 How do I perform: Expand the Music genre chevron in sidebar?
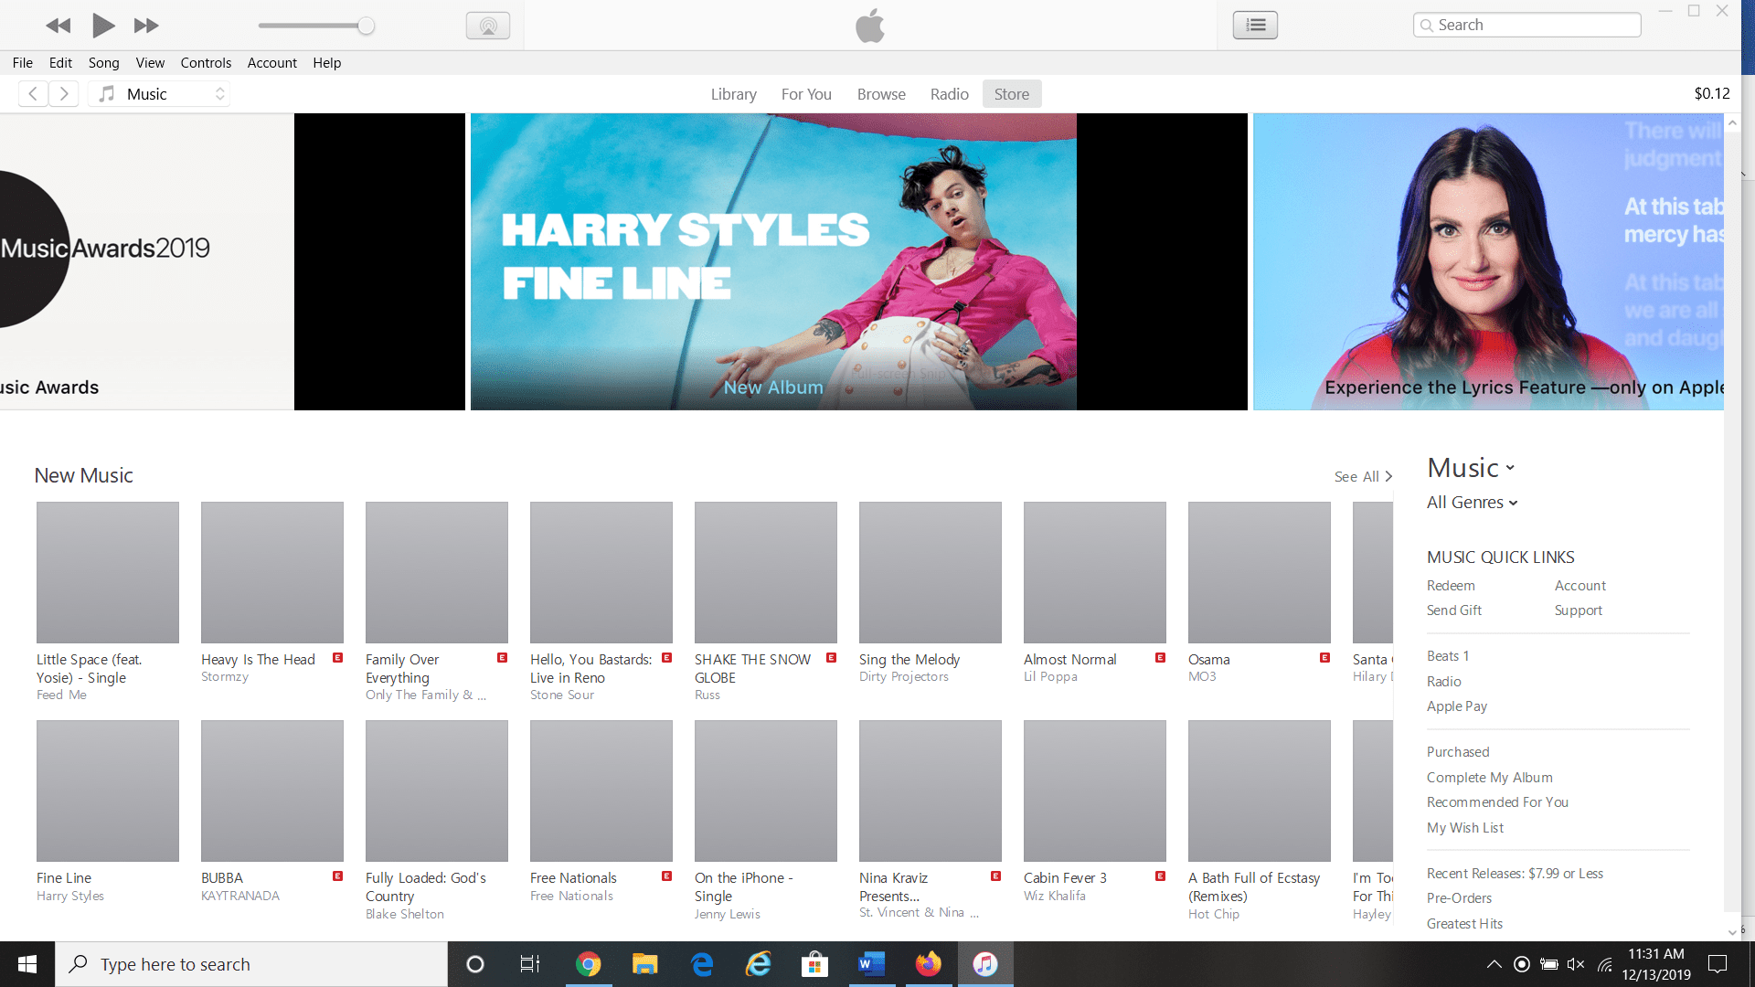[x=1509, y=468]
